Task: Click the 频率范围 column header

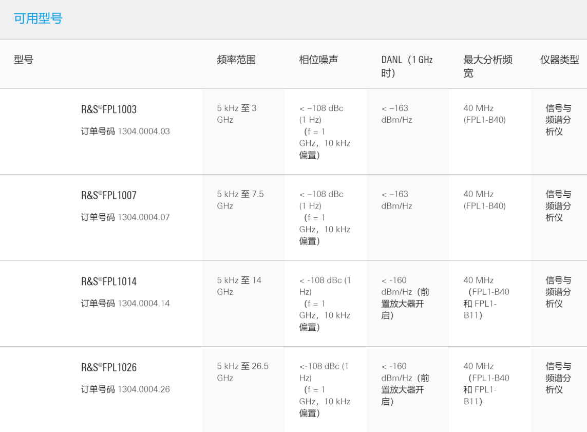Action: [236, 60]
